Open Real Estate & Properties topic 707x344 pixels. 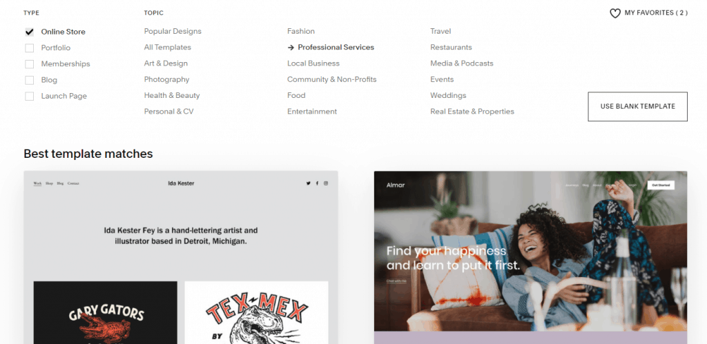[x=472, y=111]
